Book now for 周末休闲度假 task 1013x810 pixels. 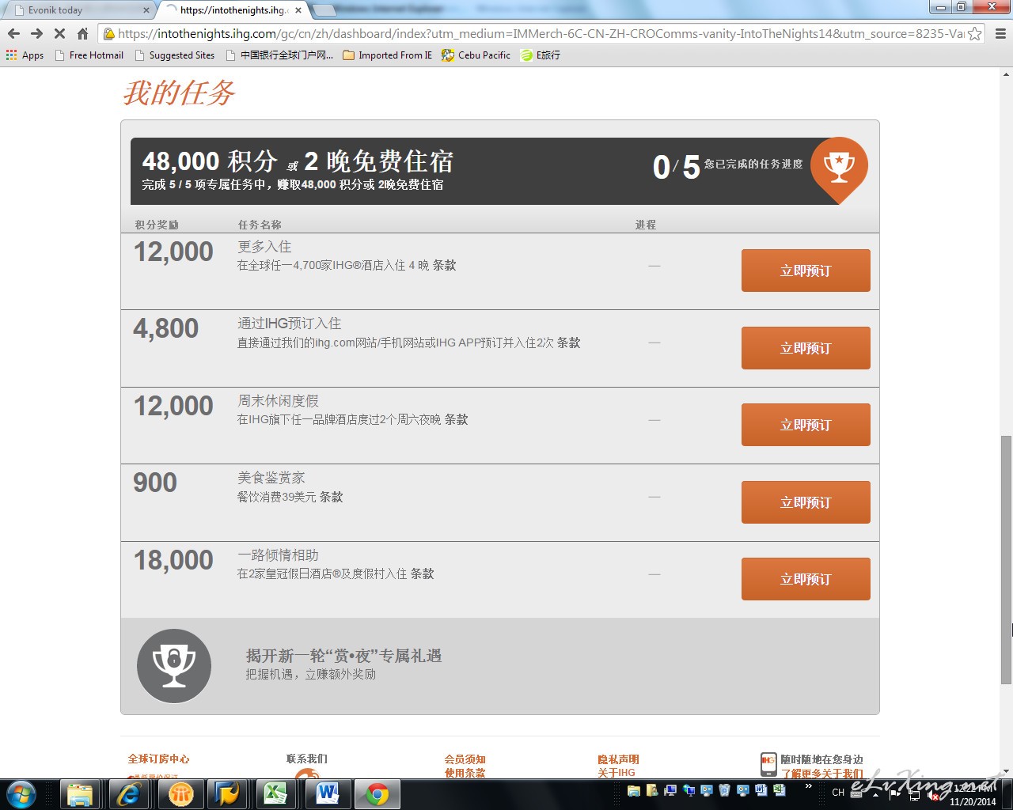tap(806, 425)
